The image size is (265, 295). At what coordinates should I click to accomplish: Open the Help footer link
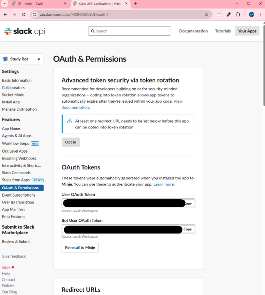(x=6, y=273)
